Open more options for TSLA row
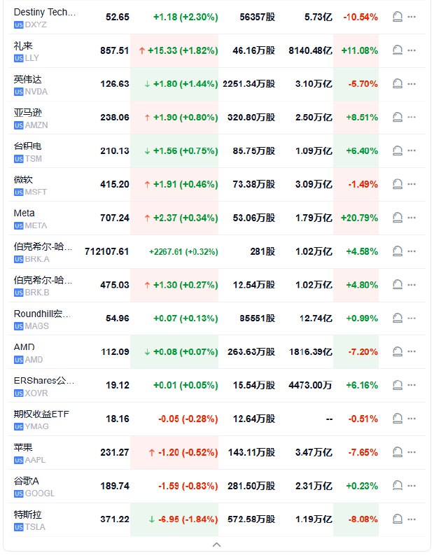 (412, 519)
